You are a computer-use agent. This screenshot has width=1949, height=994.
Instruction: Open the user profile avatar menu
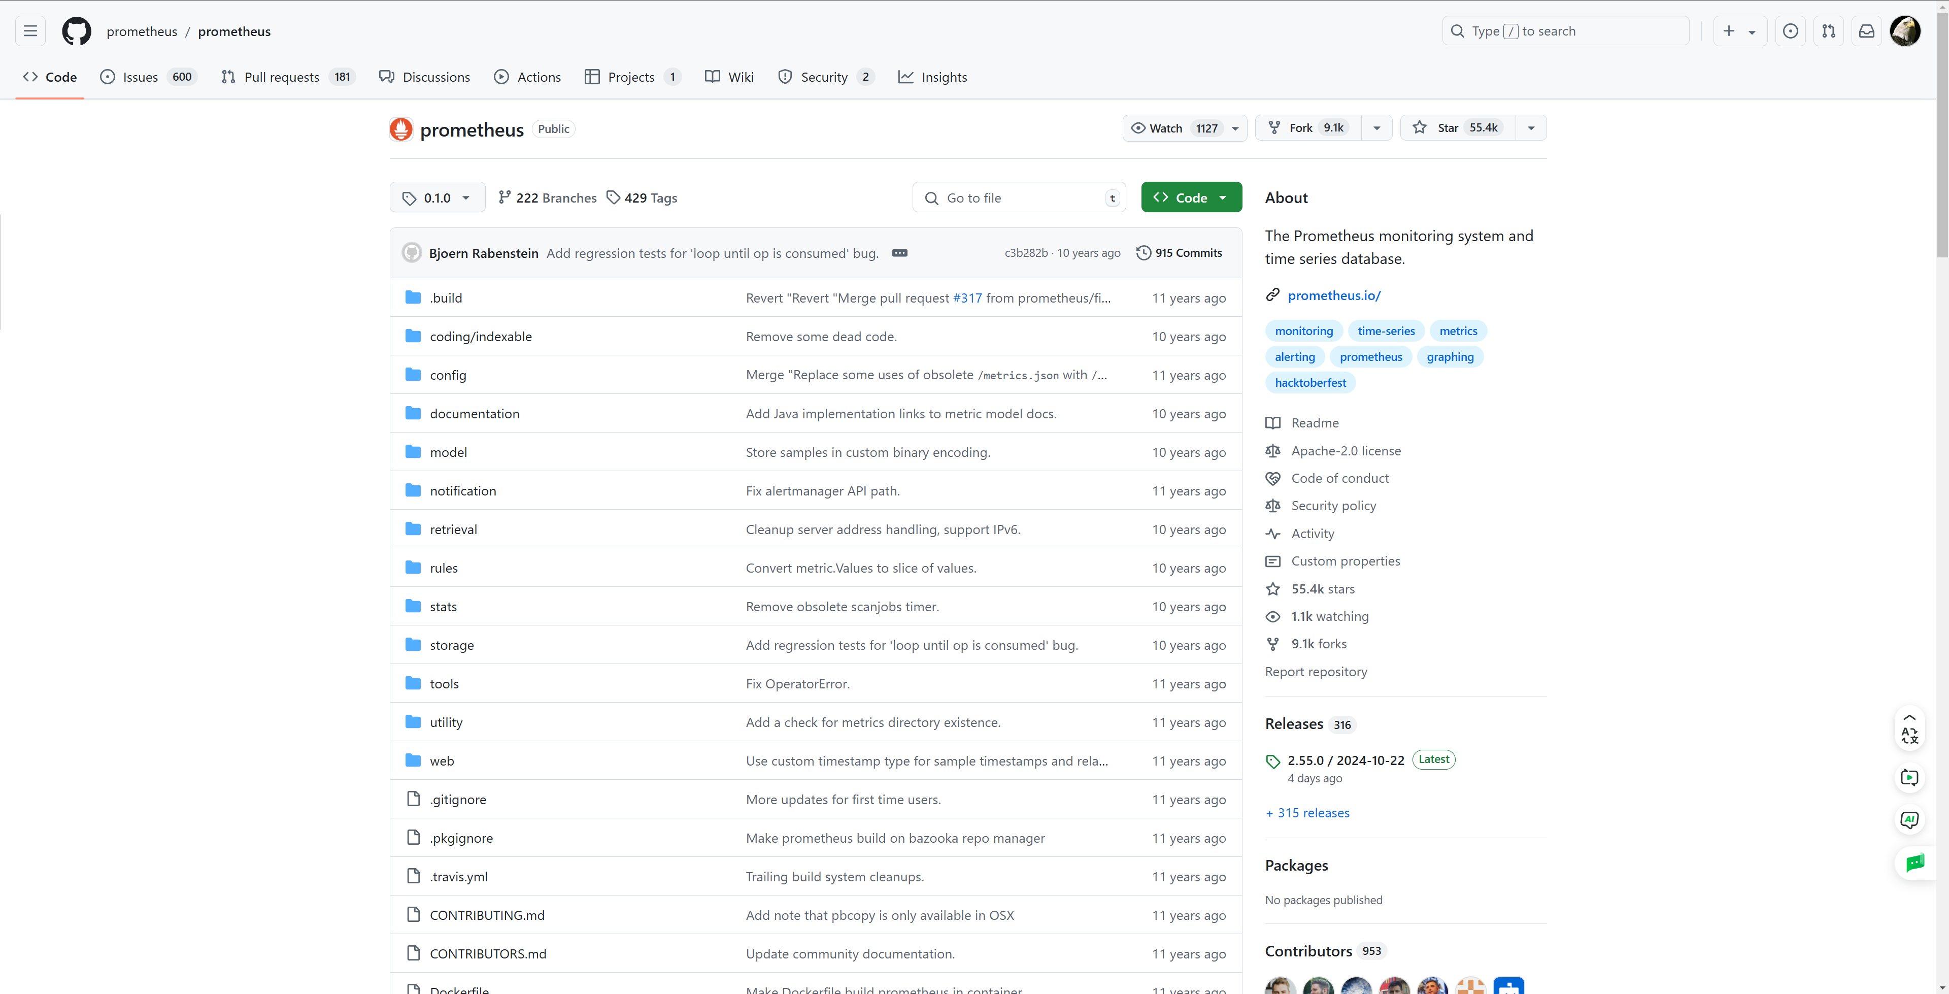tap(1905, 31)
